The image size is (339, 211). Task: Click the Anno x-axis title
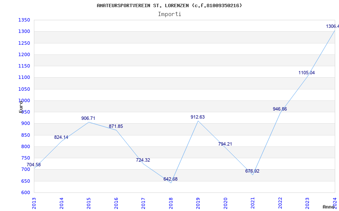pos(329,207)
